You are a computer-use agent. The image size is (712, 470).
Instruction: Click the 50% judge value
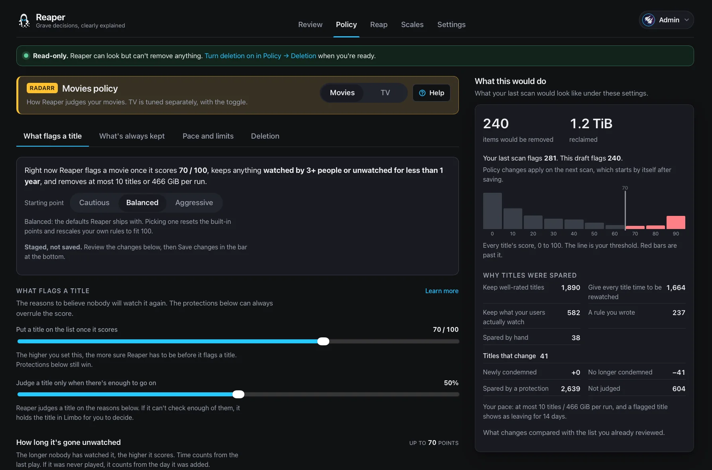(451, 383)
